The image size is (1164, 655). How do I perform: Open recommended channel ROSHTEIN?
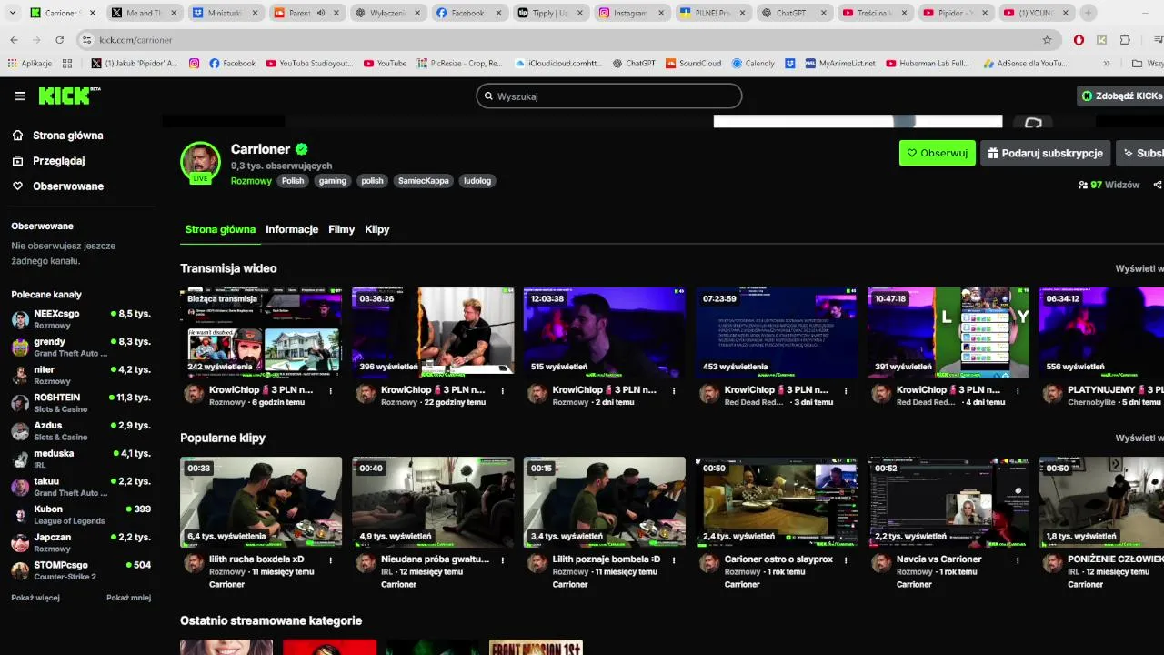point(80,403)
